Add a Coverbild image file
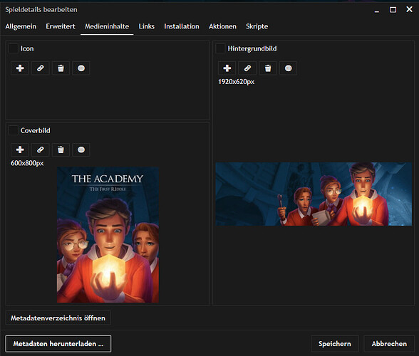Viewport: 419px width, 356px height. click(x=20, y=150)
